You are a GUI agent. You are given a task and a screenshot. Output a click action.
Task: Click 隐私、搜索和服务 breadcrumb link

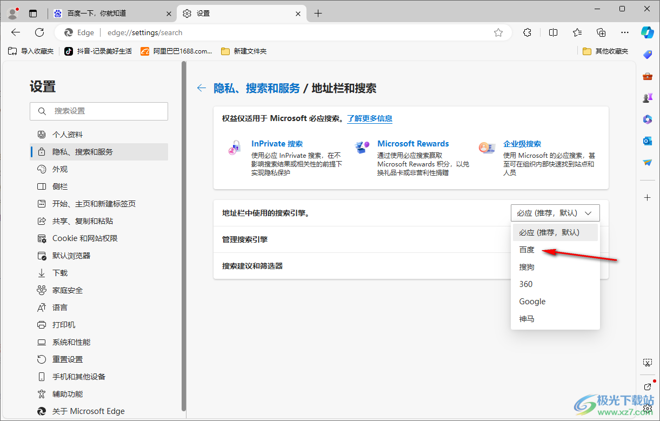tap(257, 88)
